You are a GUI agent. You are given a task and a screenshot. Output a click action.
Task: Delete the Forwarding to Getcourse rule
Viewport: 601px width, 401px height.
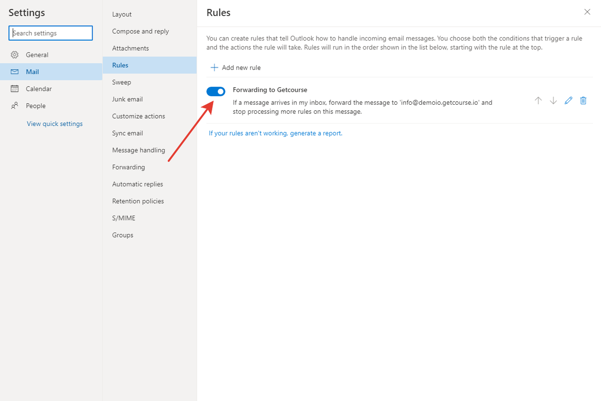click(x=583, y=101)
